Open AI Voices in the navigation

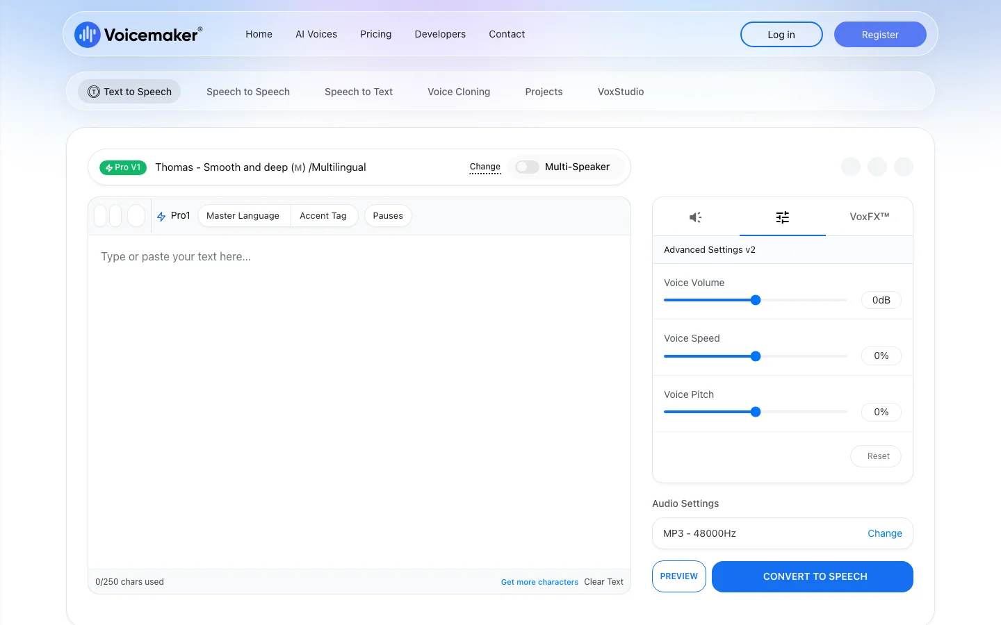(316, 34)
